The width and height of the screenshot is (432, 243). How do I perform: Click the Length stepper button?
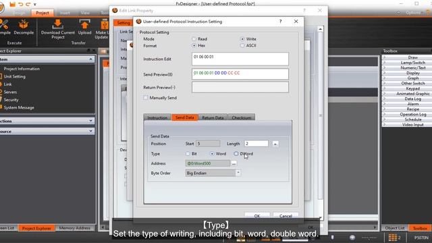[x=275, y=144]
